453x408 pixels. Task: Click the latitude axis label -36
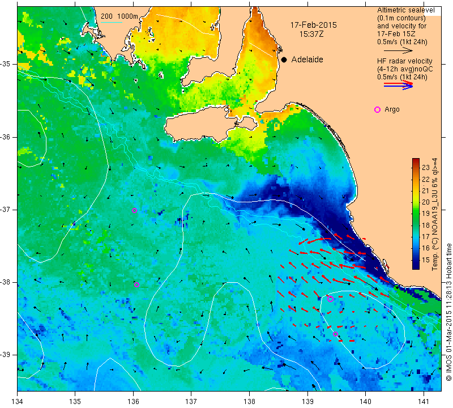(6, 137)
